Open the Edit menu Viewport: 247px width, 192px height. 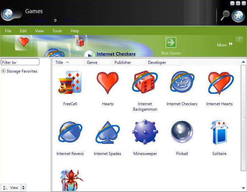23,31
